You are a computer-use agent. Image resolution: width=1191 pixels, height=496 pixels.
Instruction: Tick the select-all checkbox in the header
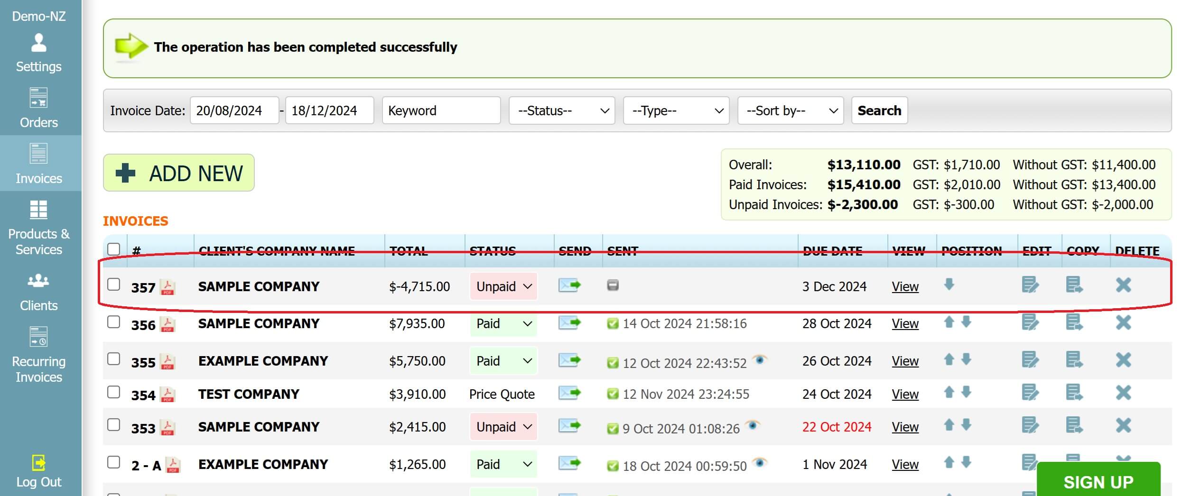(x=114, y=249)
